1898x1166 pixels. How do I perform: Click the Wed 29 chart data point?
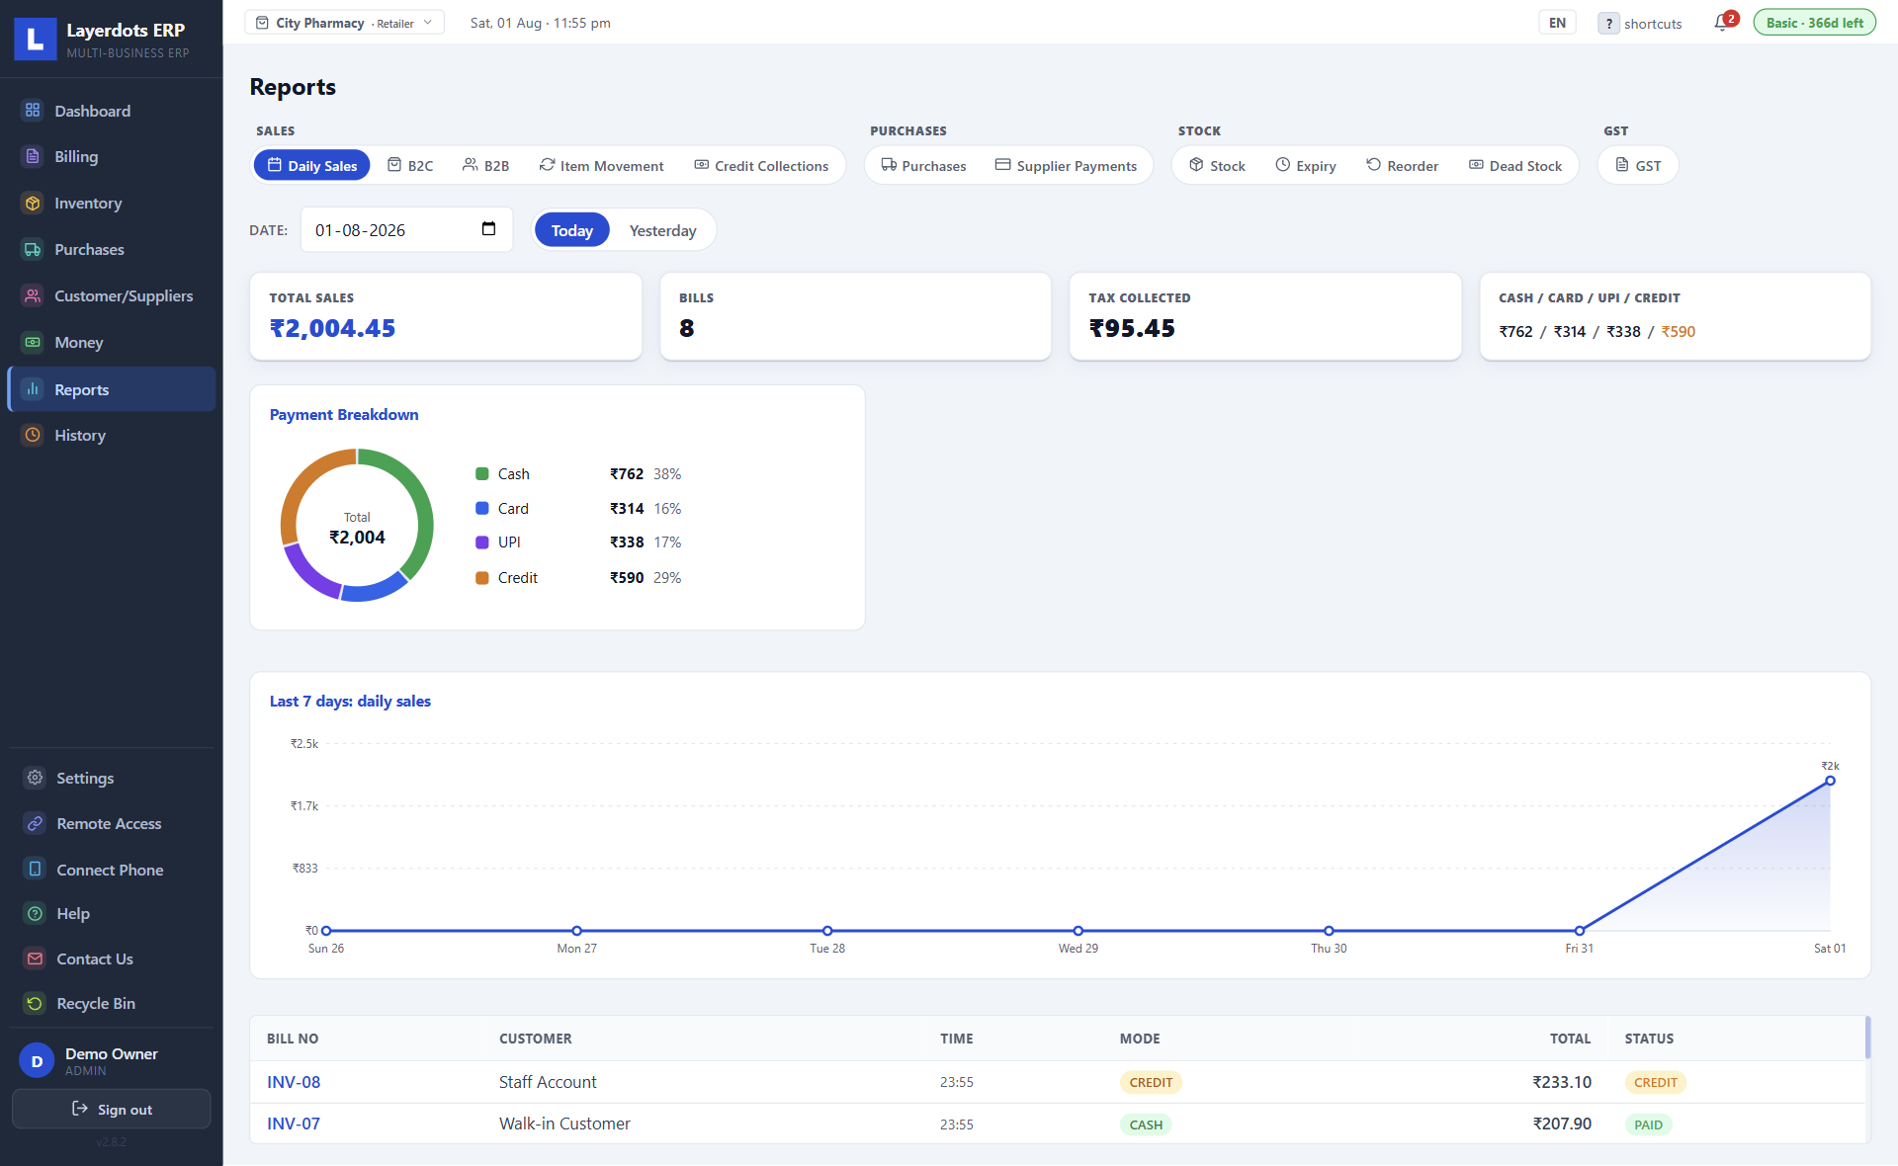(x=1078, y=931)
